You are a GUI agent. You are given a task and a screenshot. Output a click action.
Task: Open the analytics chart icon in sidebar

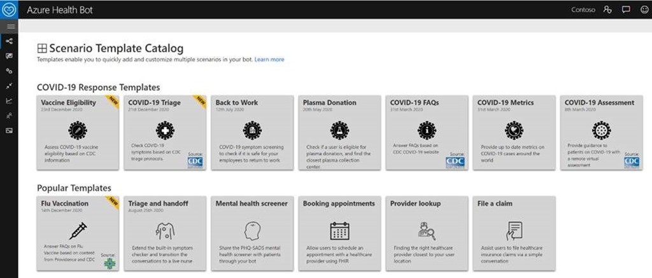click(x=9, y=101)
